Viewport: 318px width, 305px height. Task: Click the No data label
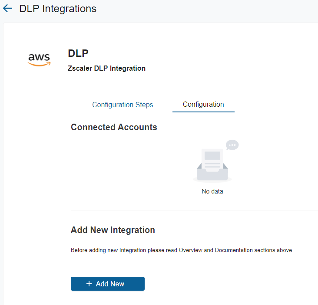coord(212,191)
